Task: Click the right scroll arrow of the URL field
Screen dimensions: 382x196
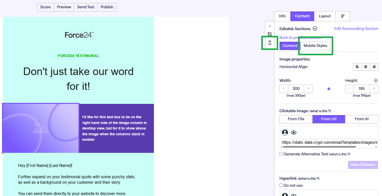Action: coord(376,147)
